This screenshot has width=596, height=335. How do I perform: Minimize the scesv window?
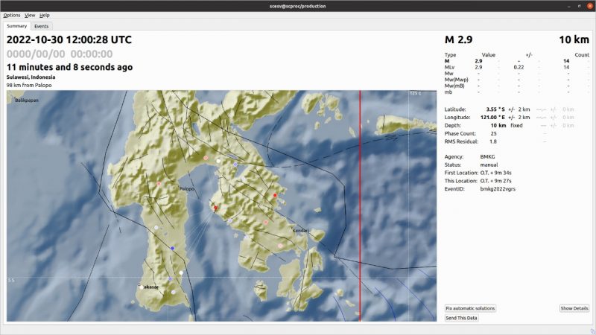pyautogui.click(x=559, y=5)
